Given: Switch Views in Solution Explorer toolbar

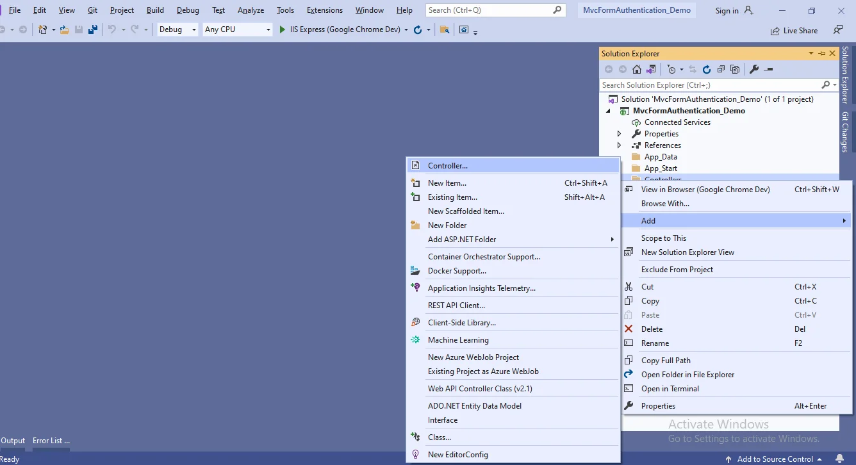Looking at the screenshot, I should pyautogui.click(x=651, y=69).
